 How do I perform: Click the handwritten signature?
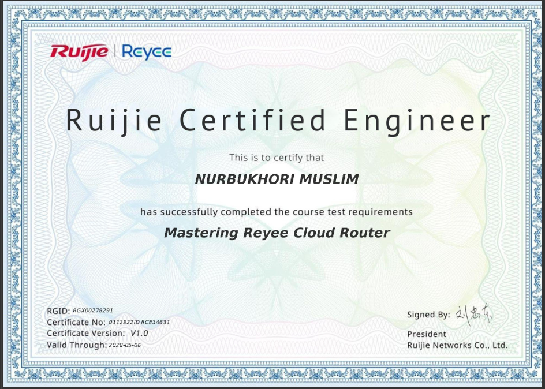474,316
